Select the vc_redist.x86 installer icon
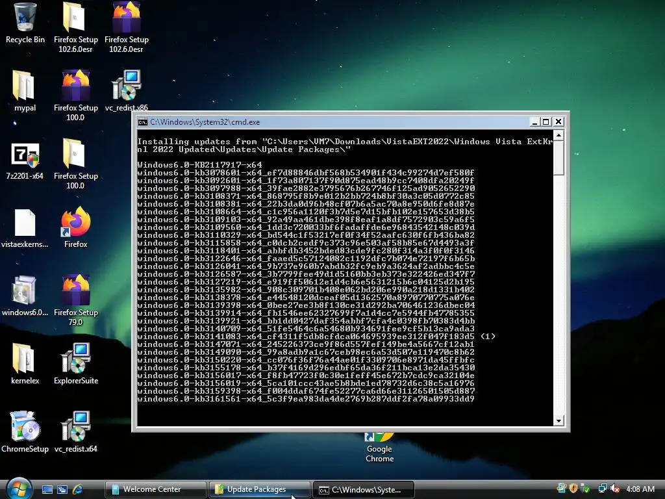 (127, 91)
